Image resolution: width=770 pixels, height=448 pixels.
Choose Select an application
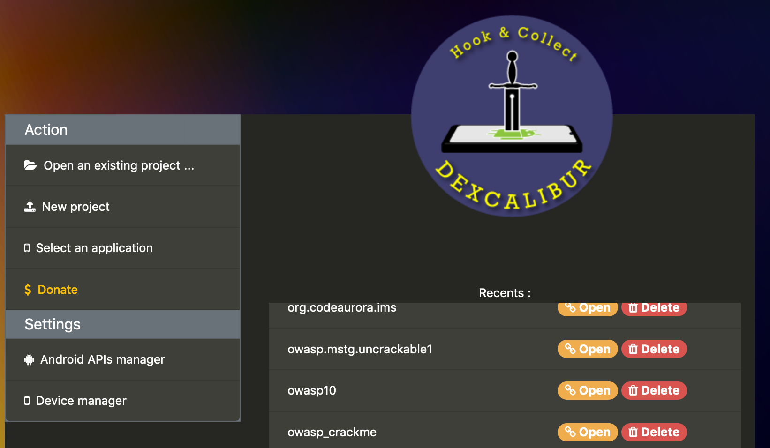pyautogui.click(x=123, y=248)
